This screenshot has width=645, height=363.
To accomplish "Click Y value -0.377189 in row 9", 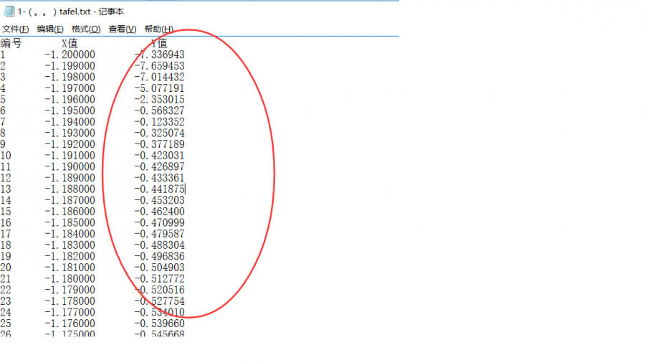I will [160, 144].
